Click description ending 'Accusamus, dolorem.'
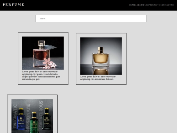This screenshot has height=133, width=177. pyautogui.click(x=98, y=78)
